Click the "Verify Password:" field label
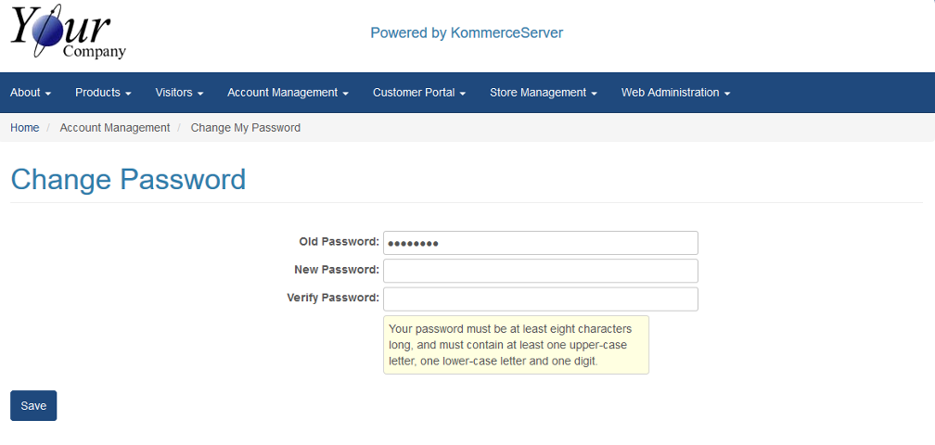Image resolution: width=935 pixels, height=445 pixels. tap(333, 298)
